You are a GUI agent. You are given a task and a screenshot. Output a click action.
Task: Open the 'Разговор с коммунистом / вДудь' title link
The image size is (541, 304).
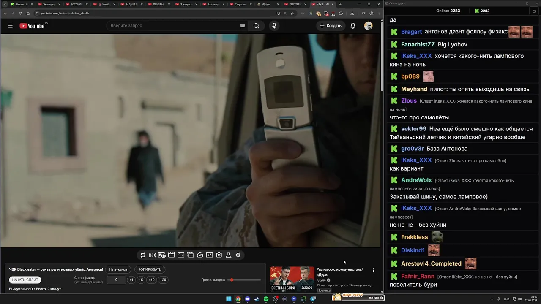pos(339,272)
